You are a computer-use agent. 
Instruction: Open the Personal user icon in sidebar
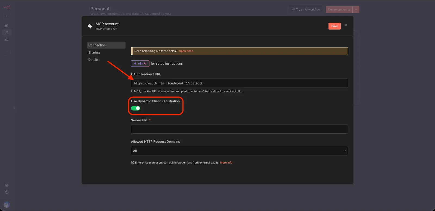pos(7,32)
